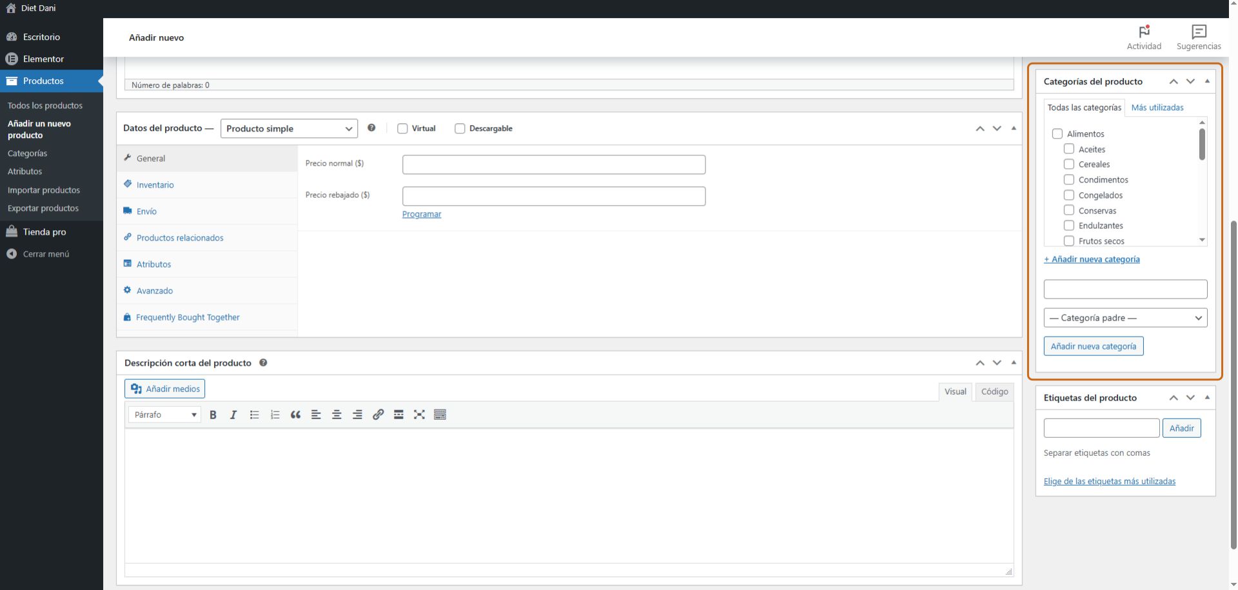Open the Inventario product data tab
The height and width of the screenshot is (590, 1238).
[155, 185]
